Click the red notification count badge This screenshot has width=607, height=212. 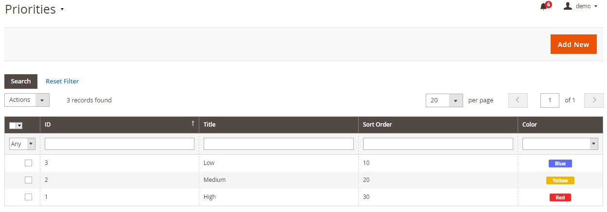coord(548,4)
